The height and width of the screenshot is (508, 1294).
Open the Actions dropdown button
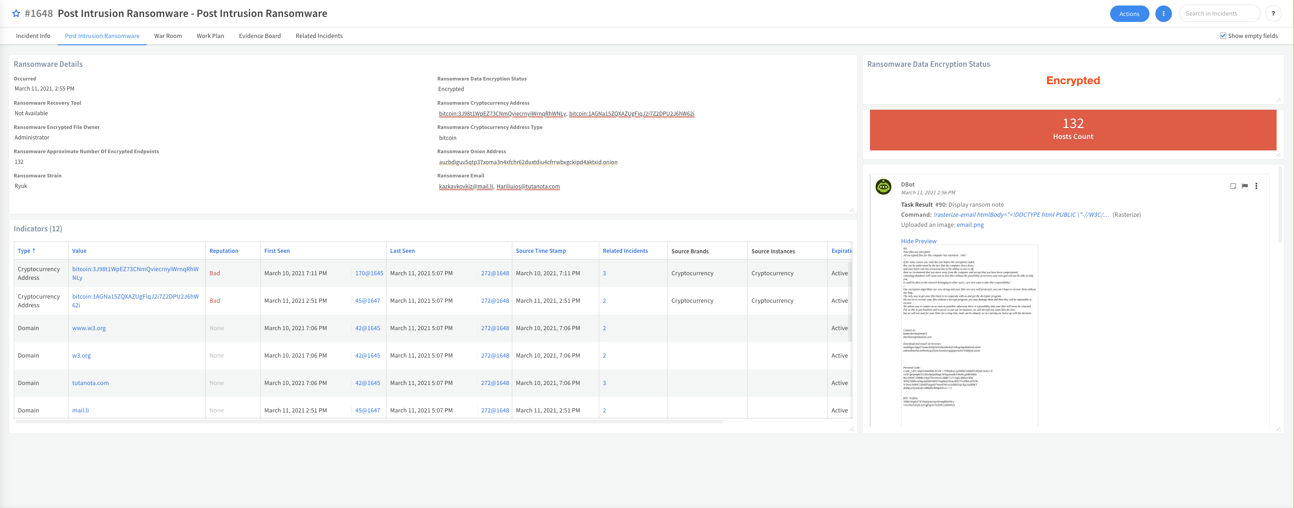coord(1129,14)
